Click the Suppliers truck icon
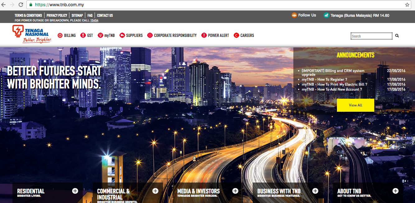The width and height of the screenshot is (415, 203). [122, 35]
